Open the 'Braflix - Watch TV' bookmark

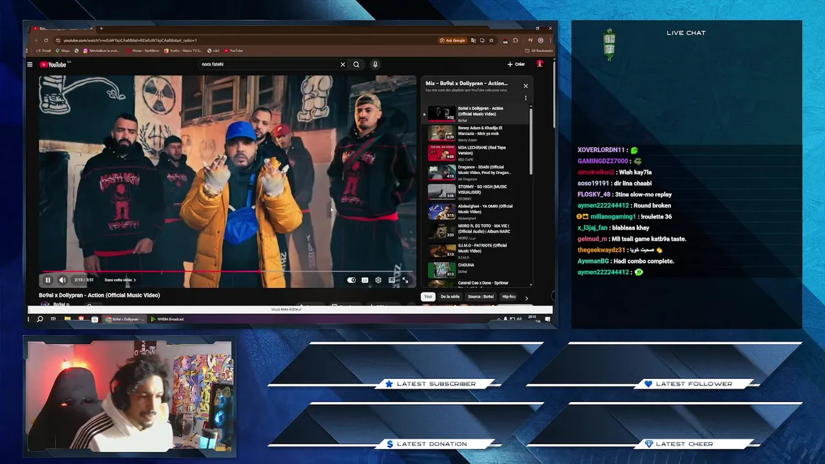[183, 50]
